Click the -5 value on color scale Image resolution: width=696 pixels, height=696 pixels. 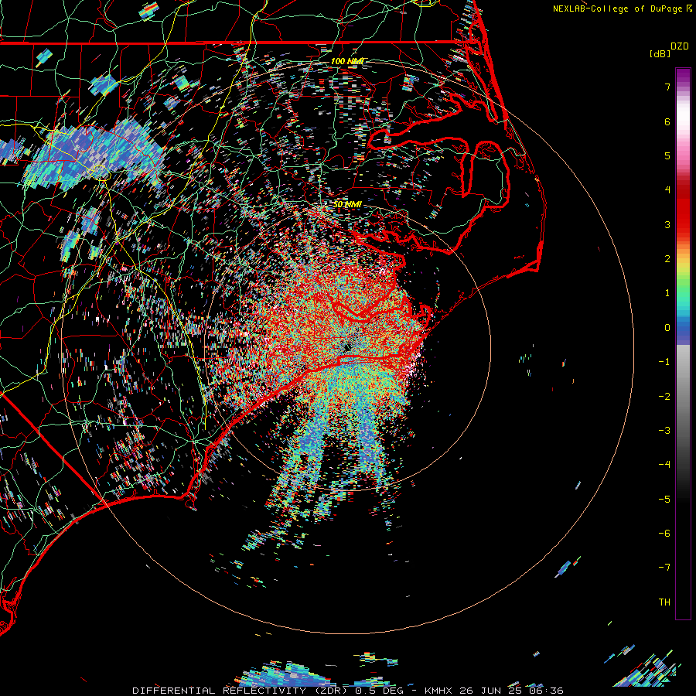click(x=664, y=500)
